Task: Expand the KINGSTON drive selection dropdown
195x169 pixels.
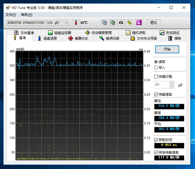Action: click(x=66, y=23)
